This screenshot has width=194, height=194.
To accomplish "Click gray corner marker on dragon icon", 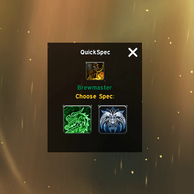I will click(x=91, y=106).
